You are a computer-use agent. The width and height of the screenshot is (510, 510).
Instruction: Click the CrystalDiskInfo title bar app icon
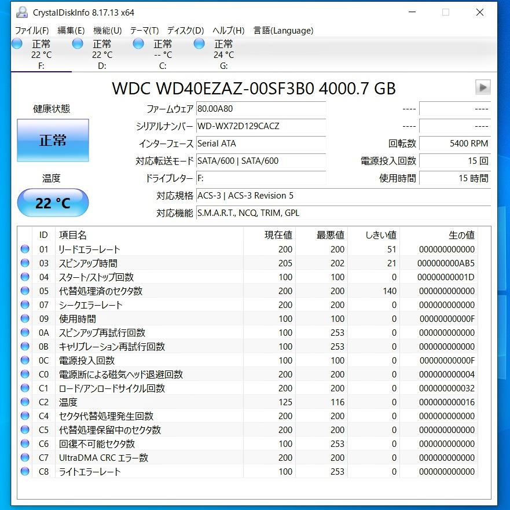pos(22,12)
